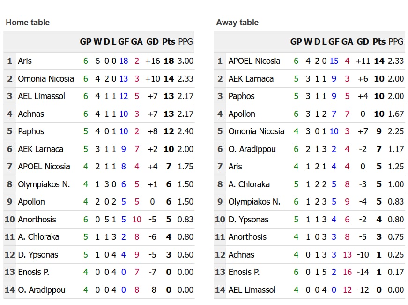
Task: Click AEL Limassol in the Away table
Action: 252,290
